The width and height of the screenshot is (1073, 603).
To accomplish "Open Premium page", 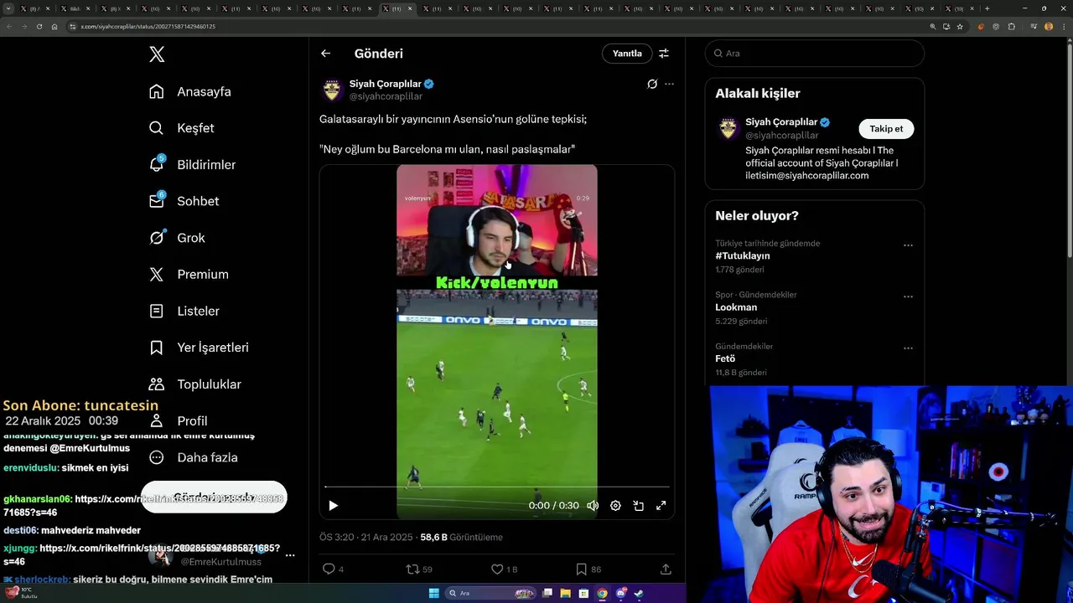I will coord(189,274).
